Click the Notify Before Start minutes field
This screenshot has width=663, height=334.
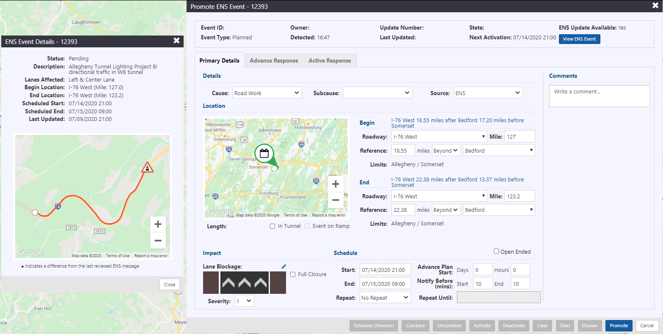pos(483,284)
